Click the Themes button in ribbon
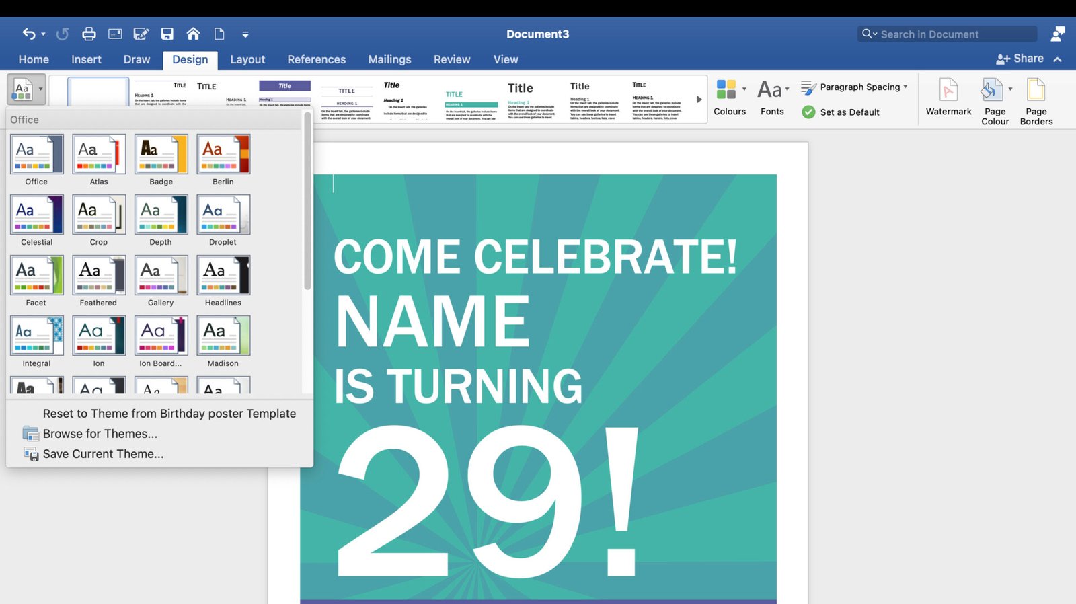Viewport: 1076px width, 604px height. pyautogui.click(x=26, y=89)
